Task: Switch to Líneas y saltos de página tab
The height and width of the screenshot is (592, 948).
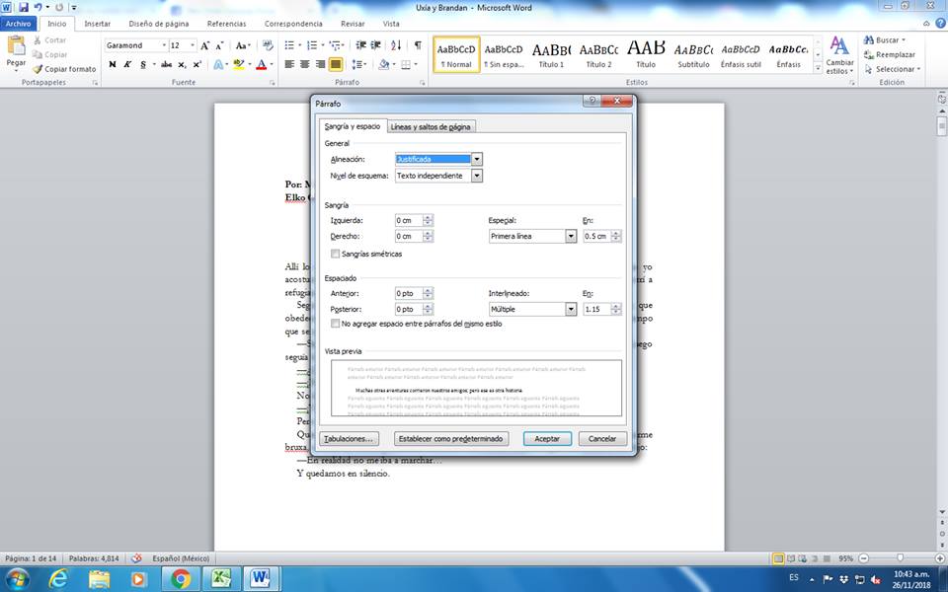Action: [431, 126]
